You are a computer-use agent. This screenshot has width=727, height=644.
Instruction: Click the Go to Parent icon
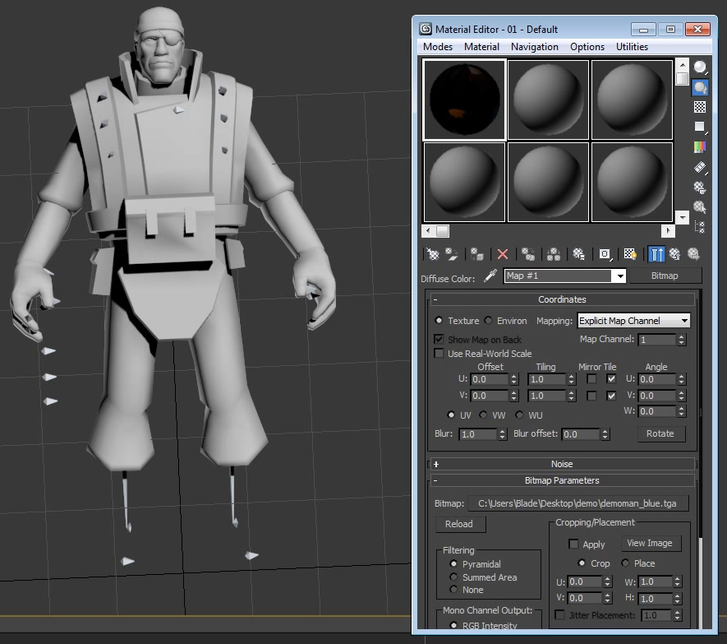click(x=674, y=254)
